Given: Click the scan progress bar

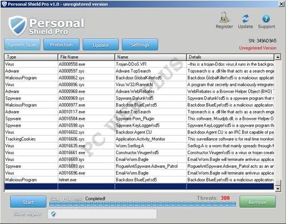Looking at the screenshot, I should coord(142,205).
